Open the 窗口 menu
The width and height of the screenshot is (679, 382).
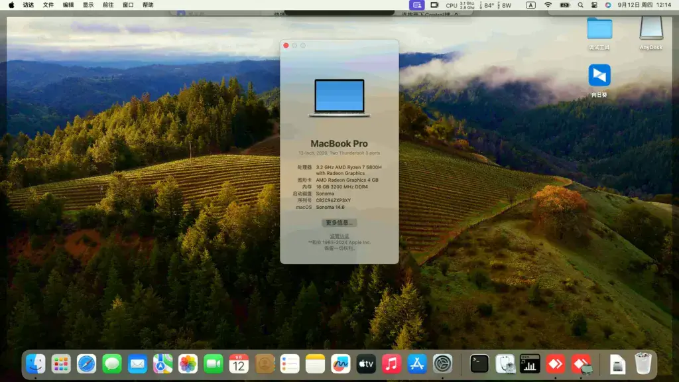pyautogui.click(x=128, y=5)
